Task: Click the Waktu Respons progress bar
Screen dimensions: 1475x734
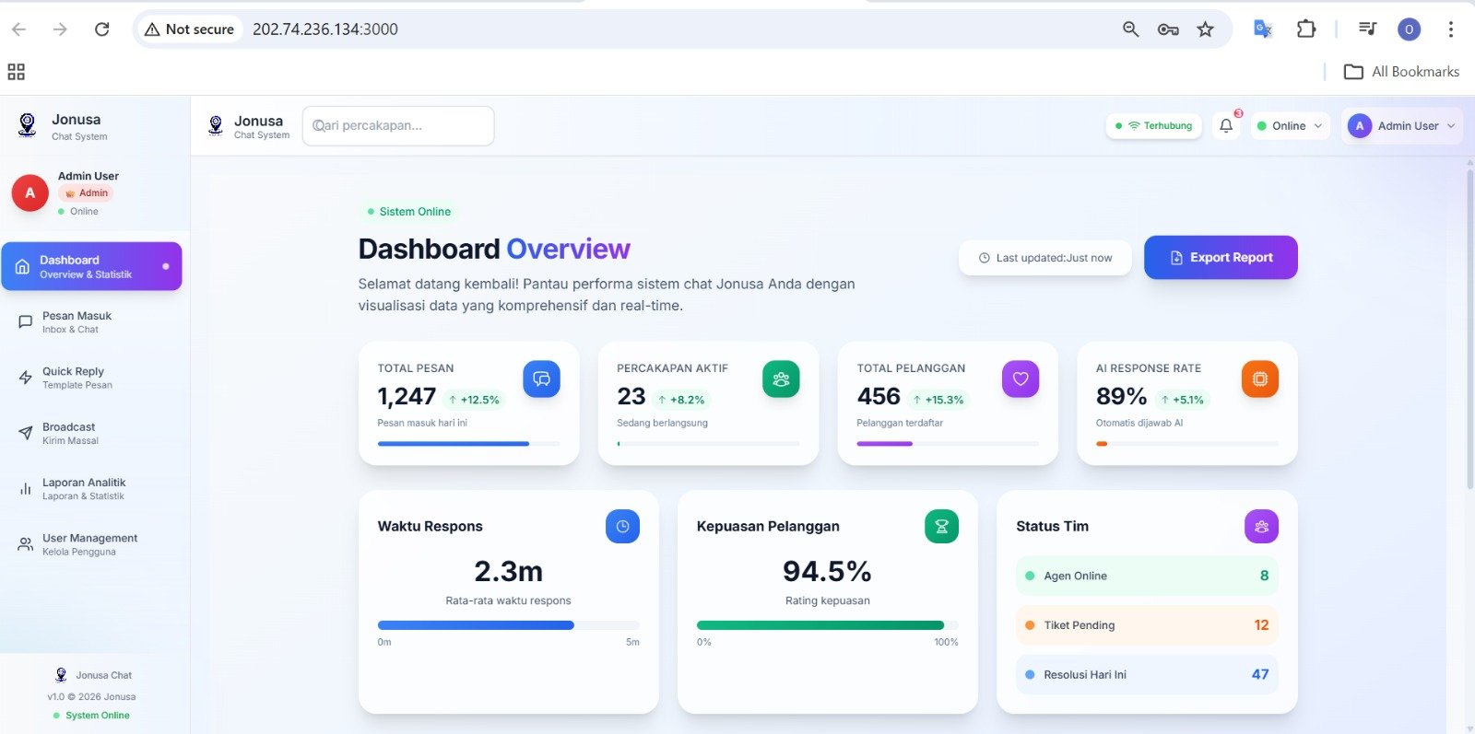Action: click(508, 625)
